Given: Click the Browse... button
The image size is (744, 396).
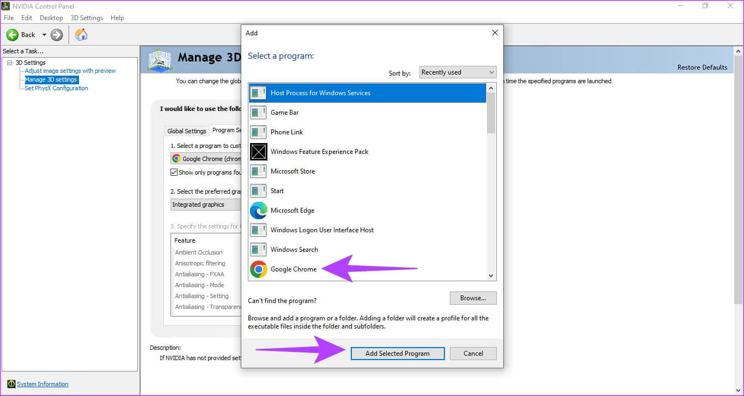Looking at the screenshot, I should 473,298.
